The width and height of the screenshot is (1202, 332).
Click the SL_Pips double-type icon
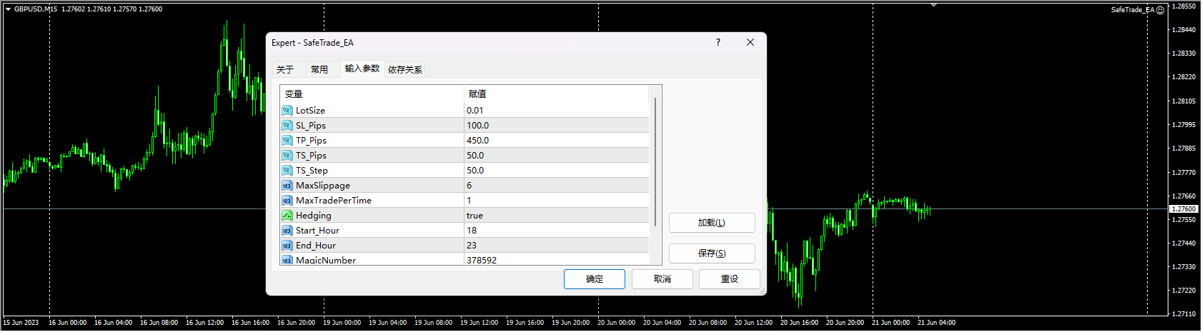(x=287, y=126)
